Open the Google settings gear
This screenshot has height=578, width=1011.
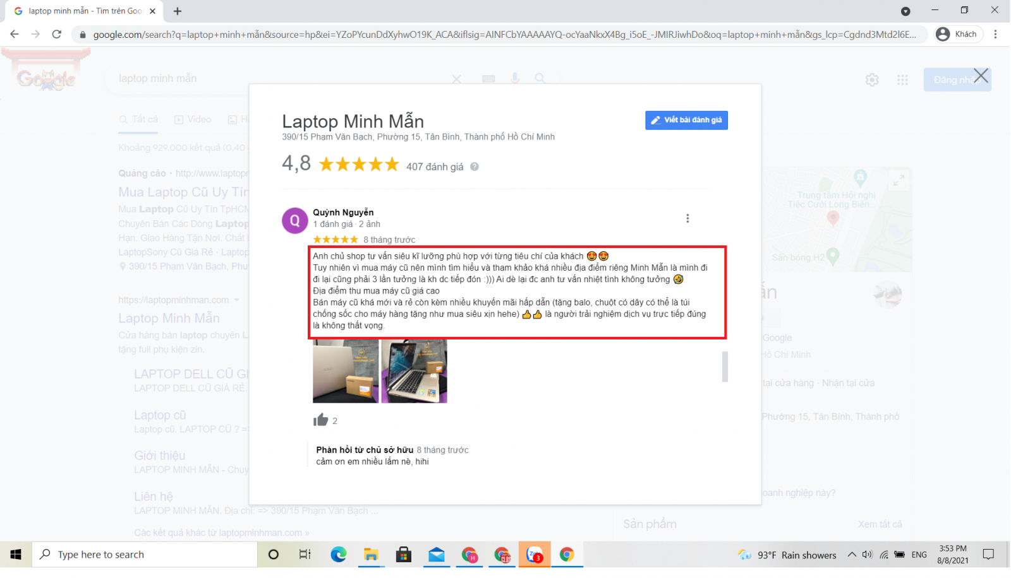click(872, 80)
